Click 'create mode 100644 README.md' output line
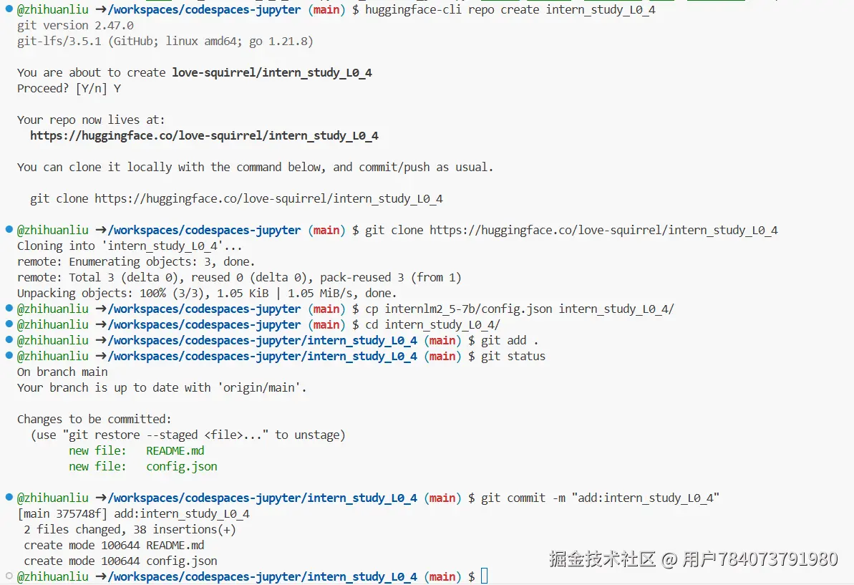 pos(115,545)
